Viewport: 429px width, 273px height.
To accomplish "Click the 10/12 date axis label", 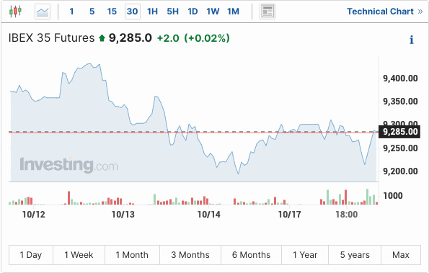I will 34,215.
